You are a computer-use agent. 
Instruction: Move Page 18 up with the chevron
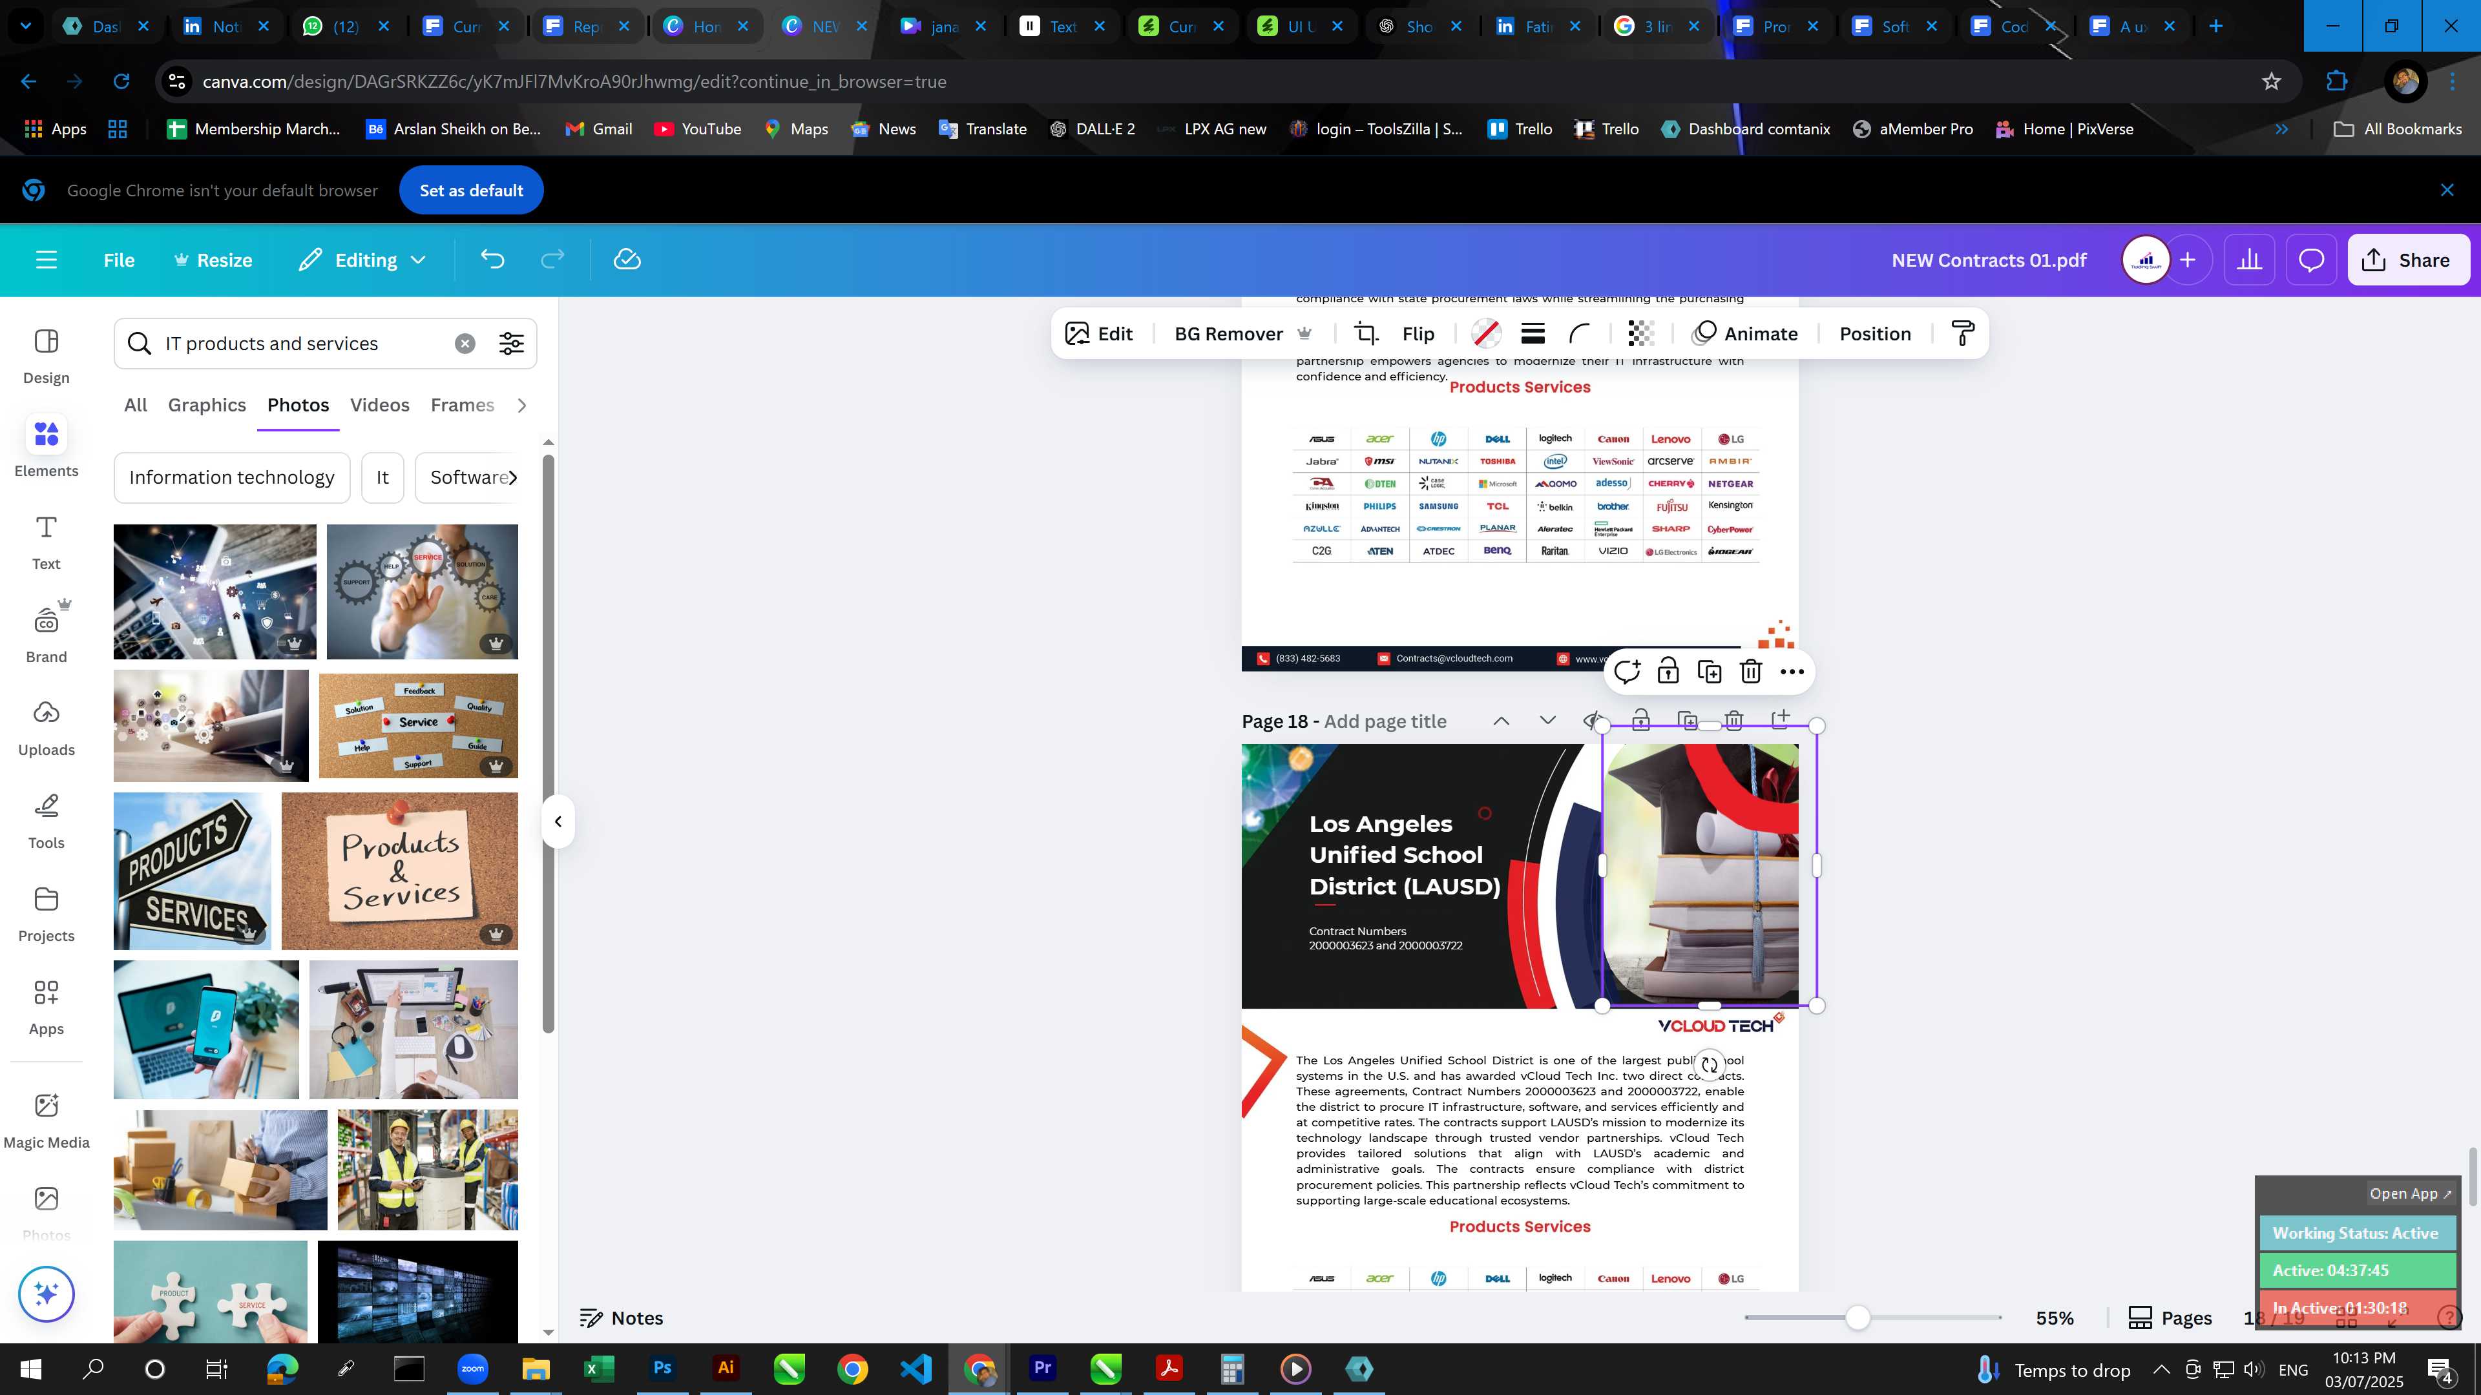point(1502,721)
